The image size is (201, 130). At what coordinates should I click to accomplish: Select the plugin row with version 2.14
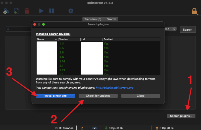(98, 61)
